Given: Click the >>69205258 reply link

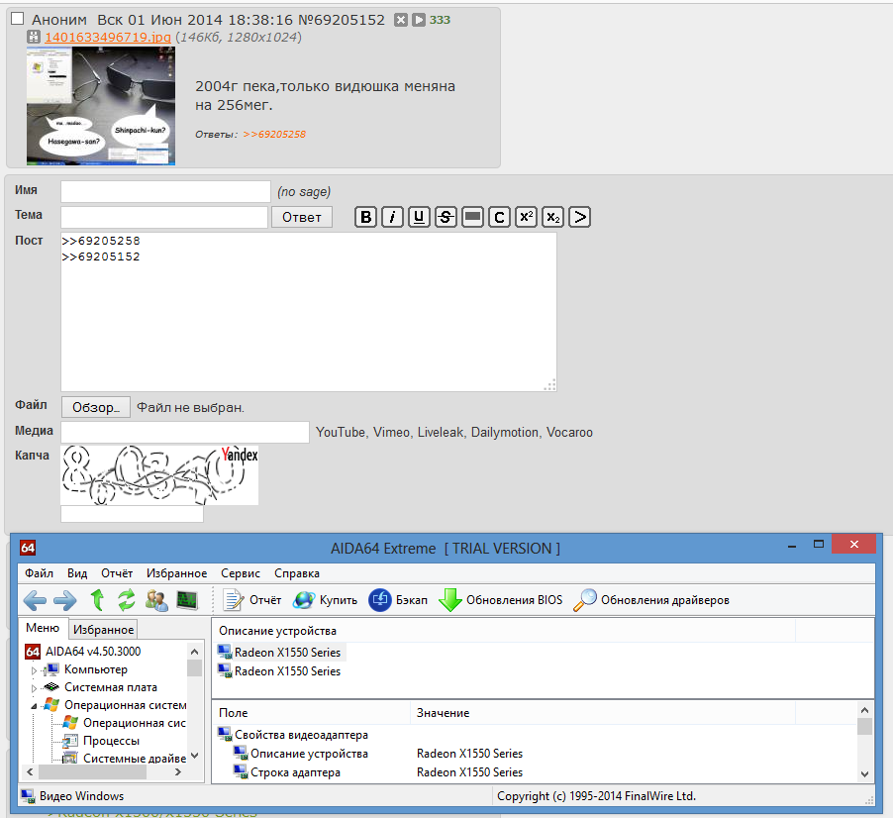Looking at the screenshot, I should click(x=274, y=135).
